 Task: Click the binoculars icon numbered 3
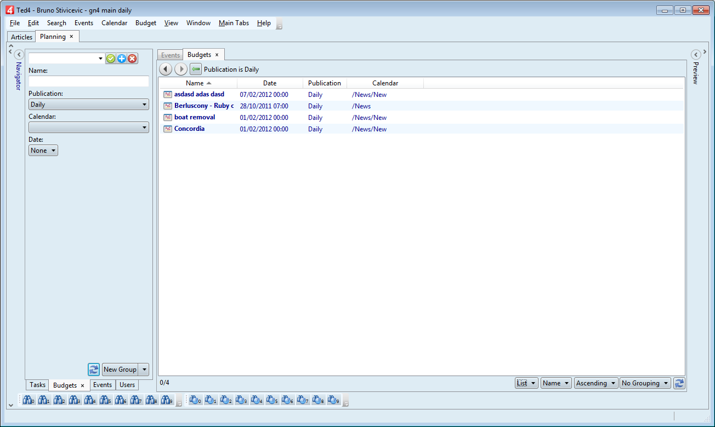[x=75, y=400]
